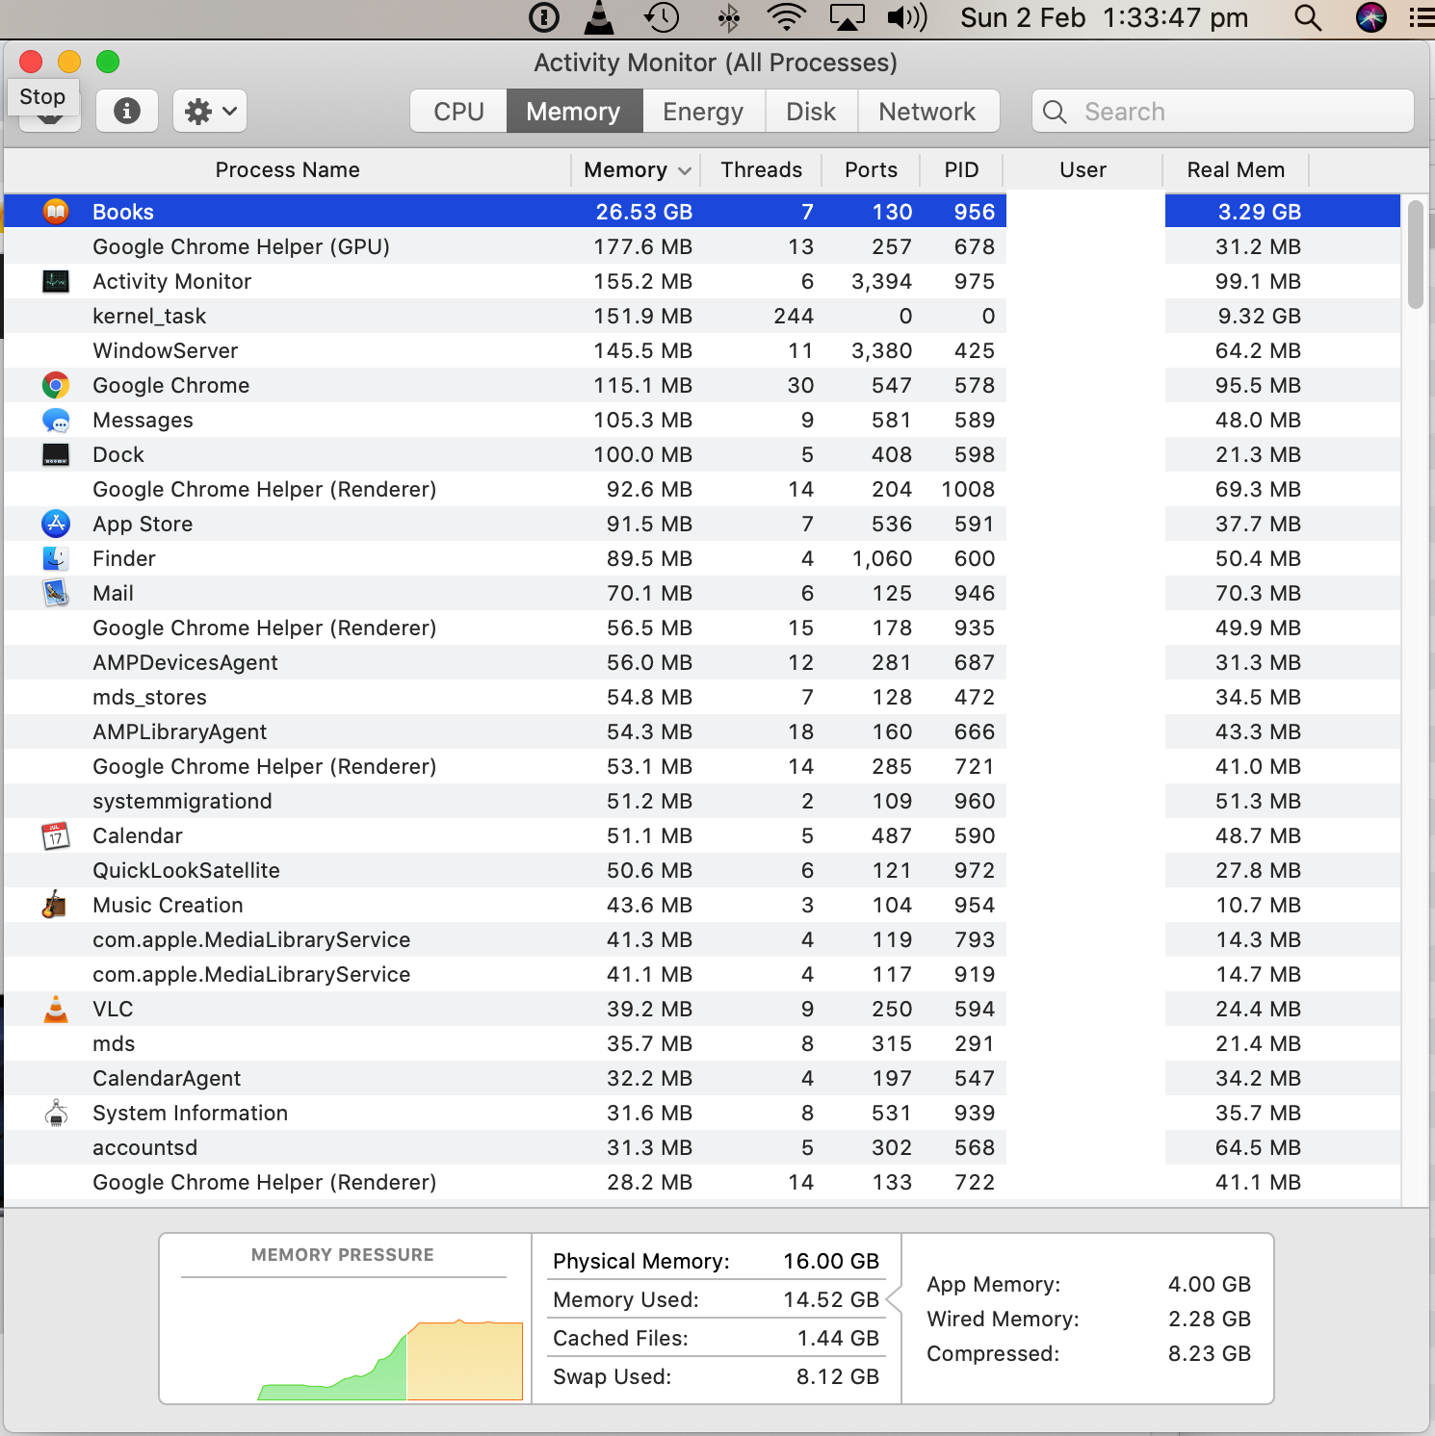
Task: Click the System Information icon
Action: (56, 1113)
